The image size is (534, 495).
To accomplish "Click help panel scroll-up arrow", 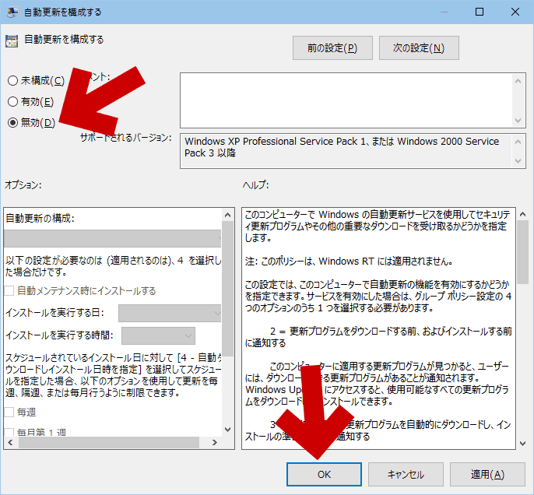I will click(x=523, y=214).
